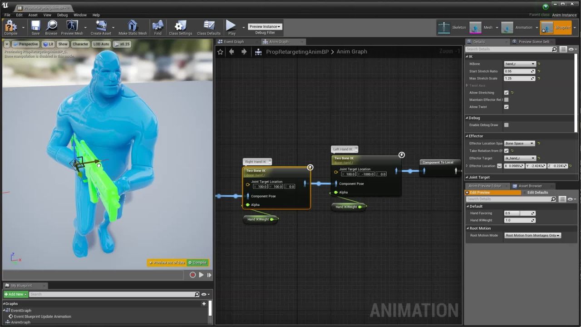Click the record button in viewport
Image resolution: width=581 pixels, height=327 pixels.
tap(192, 275)
